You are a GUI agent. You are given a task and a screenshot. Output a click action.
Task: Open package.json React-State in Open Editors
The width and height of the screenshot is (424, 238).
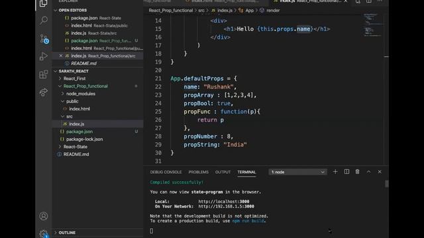tap(97, 18)
